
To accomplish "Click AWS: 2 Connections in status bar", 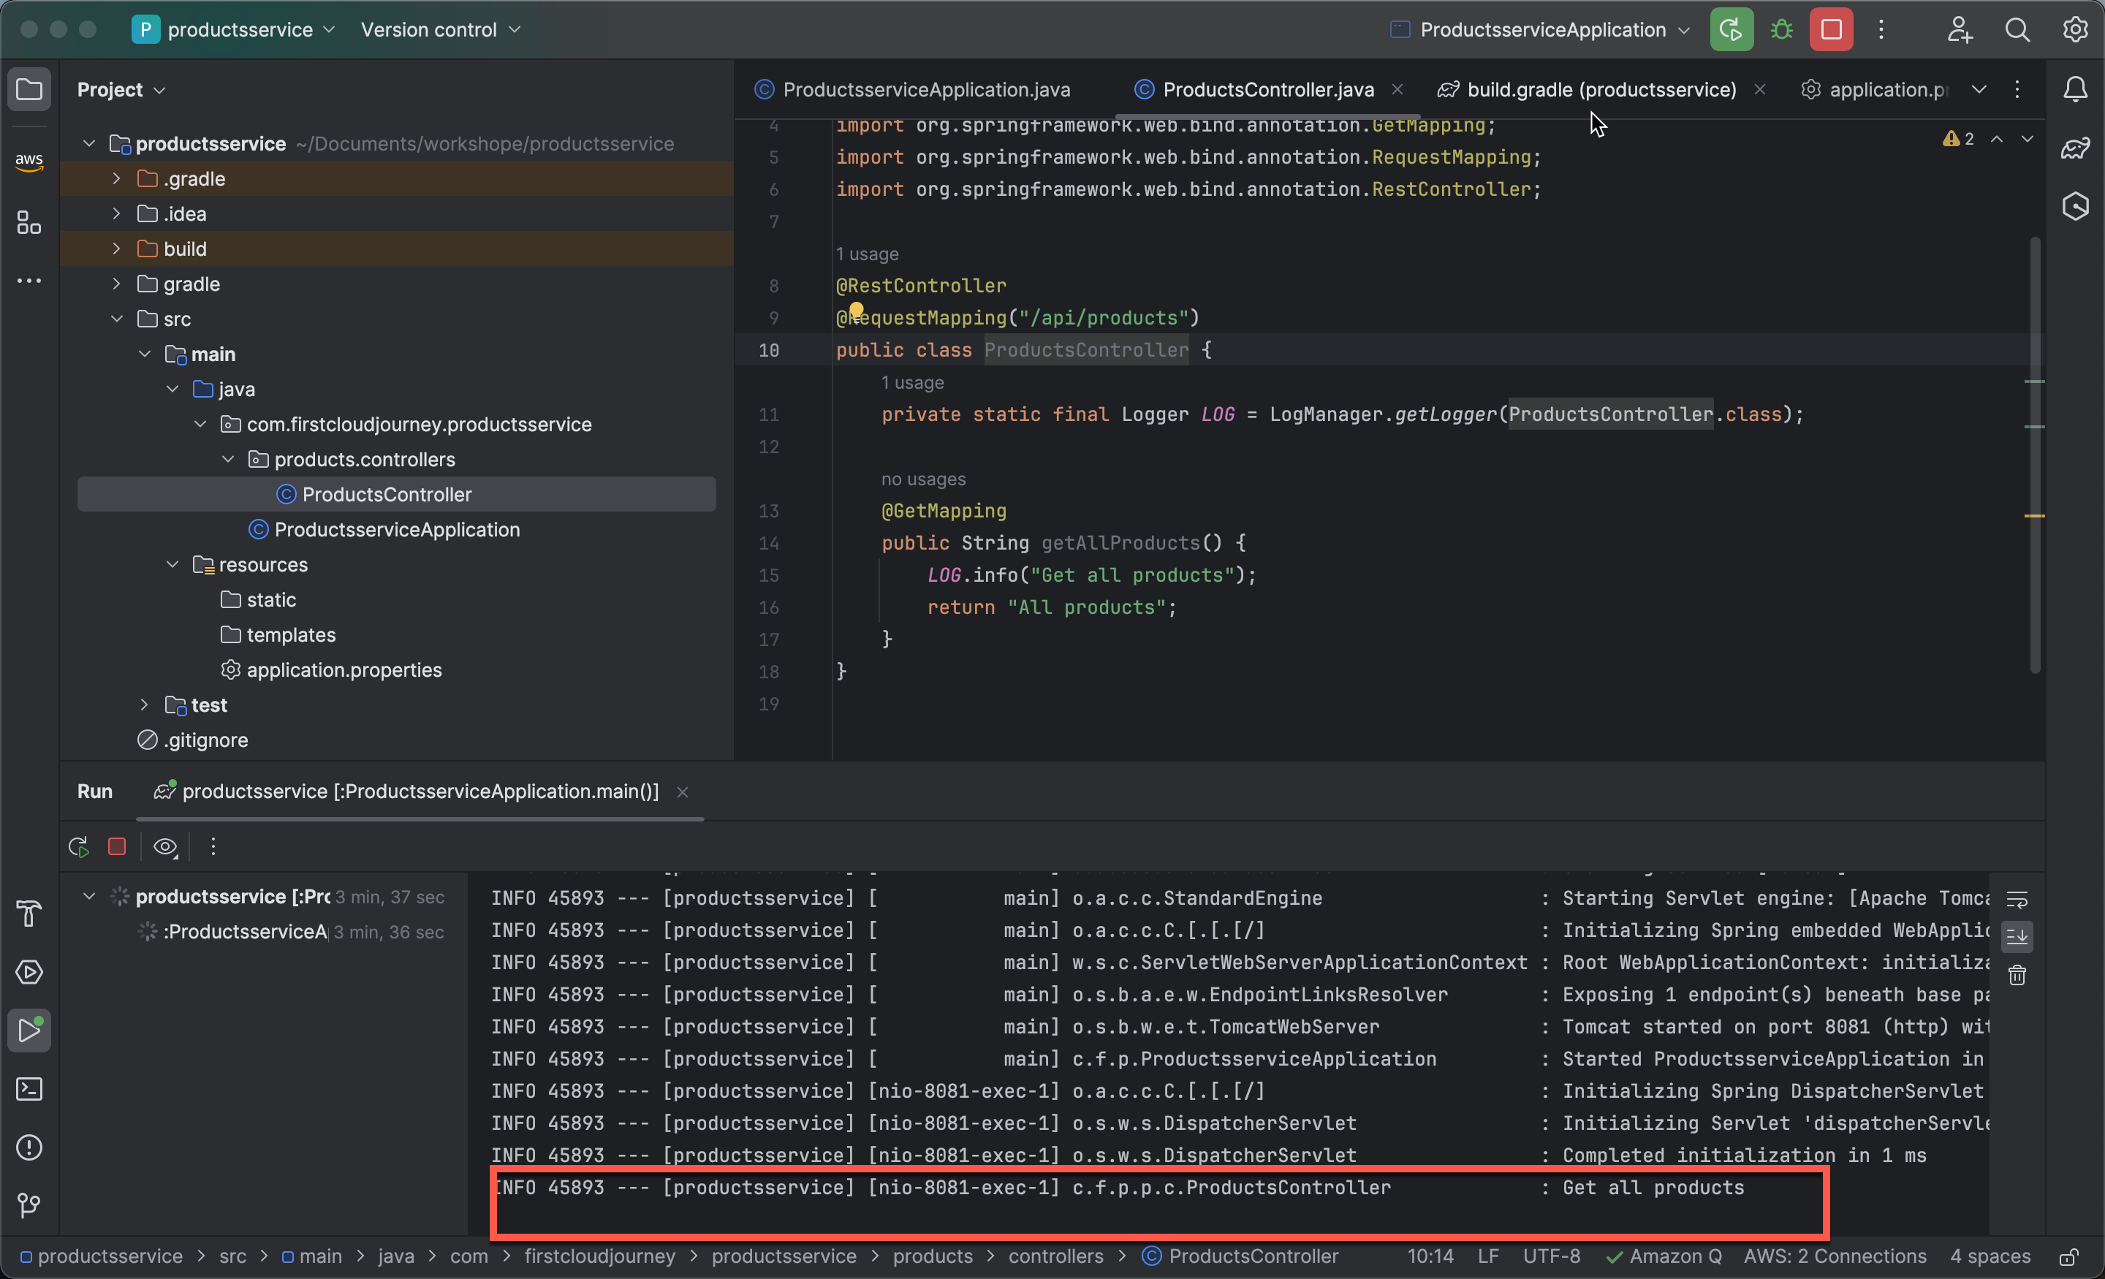I will (x=1835, y=1257).
